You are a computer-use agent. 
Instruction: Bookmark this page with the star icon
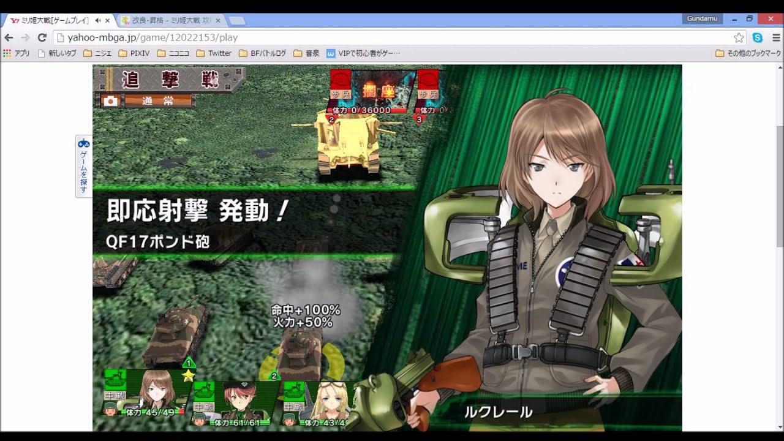[x=739, y=37]
